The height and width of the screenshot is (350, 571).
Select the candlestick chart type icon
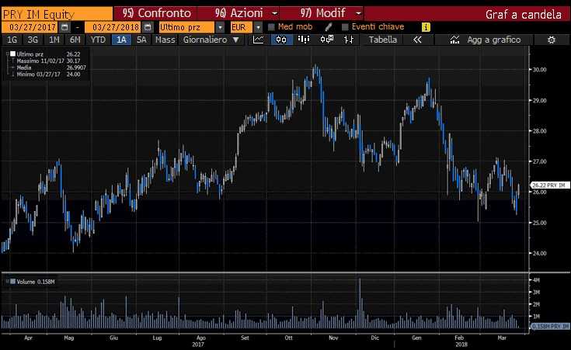(x=281, y=40)
